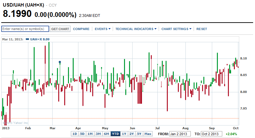
Task: Click the UAH=X legend color swatch
Action: tap(27, 39)
